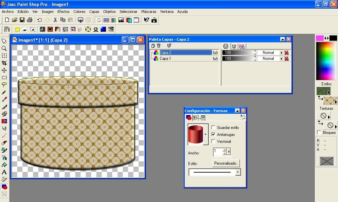
Task: Select the Capa 2 layer
Action: point(186,53)
